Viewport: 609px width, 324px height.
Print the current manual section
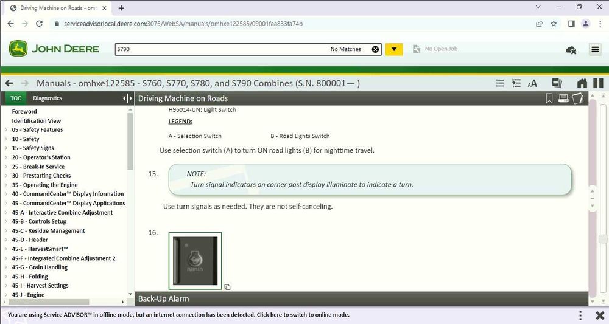point(563,98)
